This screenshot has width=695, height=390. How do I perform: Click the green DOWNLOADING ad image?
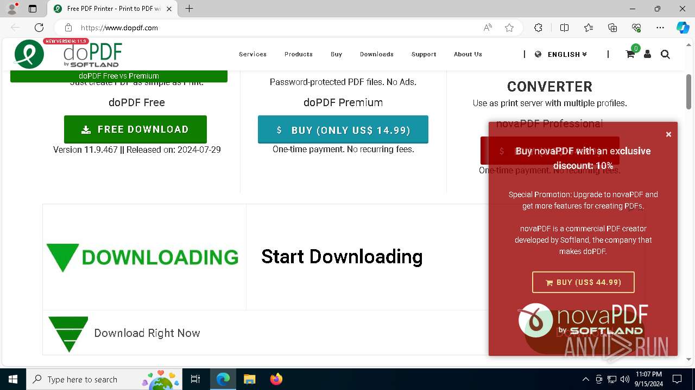pyautogui.click(x=142, y=257)
